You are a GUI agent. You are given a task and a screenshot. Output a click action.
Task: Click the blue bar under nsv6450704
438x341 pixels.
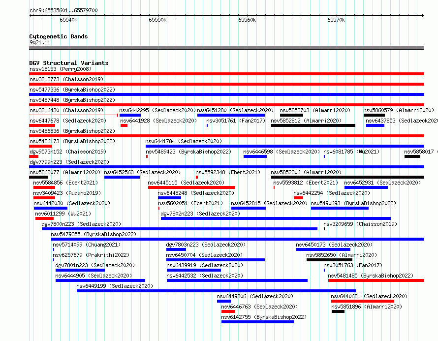(x=216, y=260)
